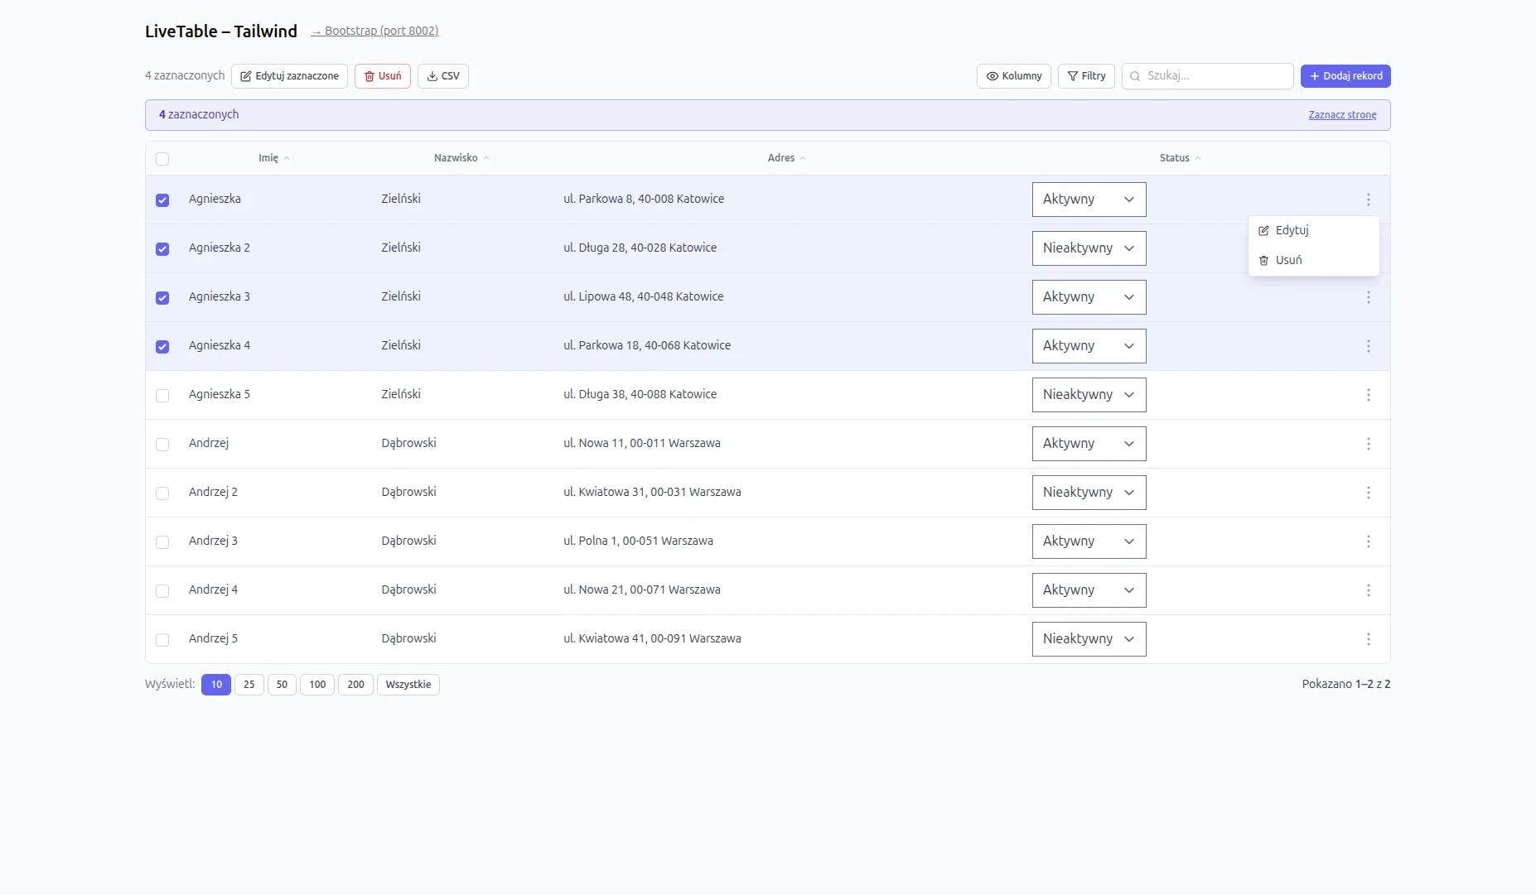Toggle the select-all checkbox in the header

coord(162,158)
